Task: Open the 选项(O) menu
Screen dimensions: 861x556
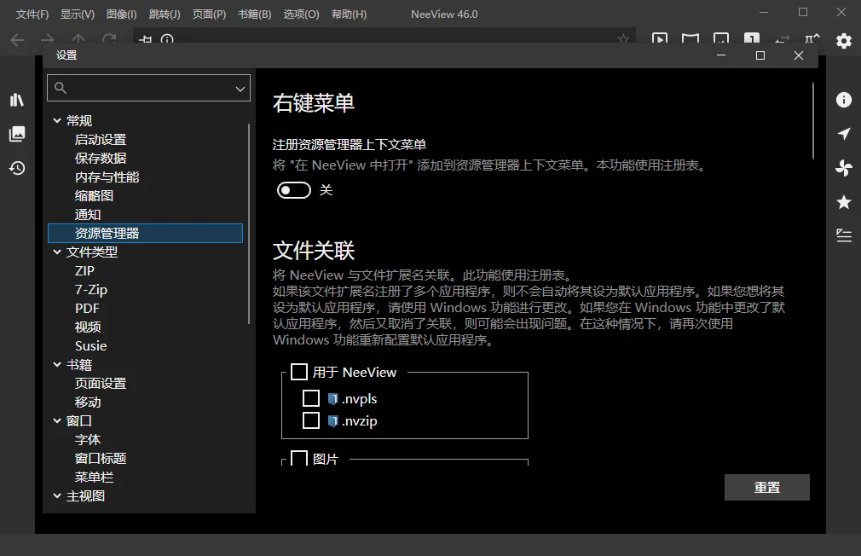Action: coord(301,14)
